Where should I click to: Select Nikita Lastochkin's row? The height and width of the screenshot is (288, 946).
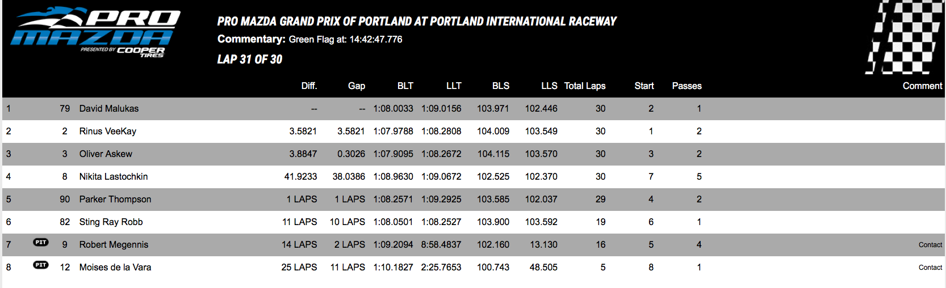pos(474,177)
